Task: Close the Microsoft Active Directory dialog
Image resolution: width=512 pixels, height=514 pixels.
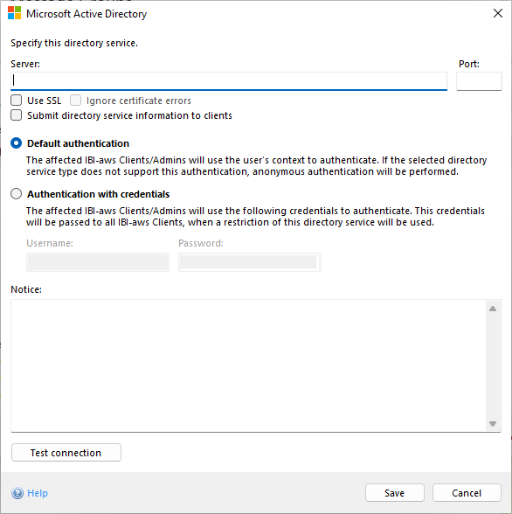Action: [498, 13]
